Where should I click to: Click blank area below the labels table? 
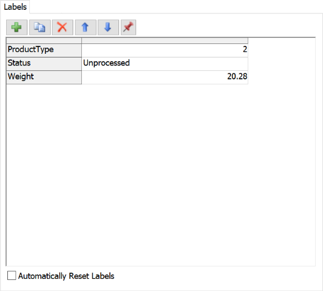pos(161,175)
